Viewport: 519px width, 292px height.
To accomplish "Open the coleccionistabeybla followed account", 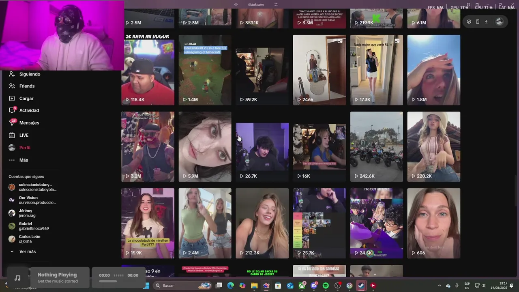I will [32, 187].
